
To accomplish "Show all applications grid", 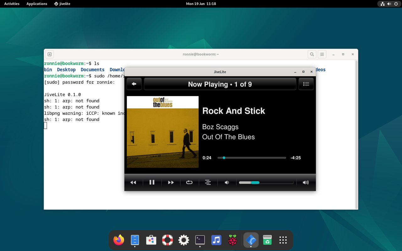I will point(283,240).
